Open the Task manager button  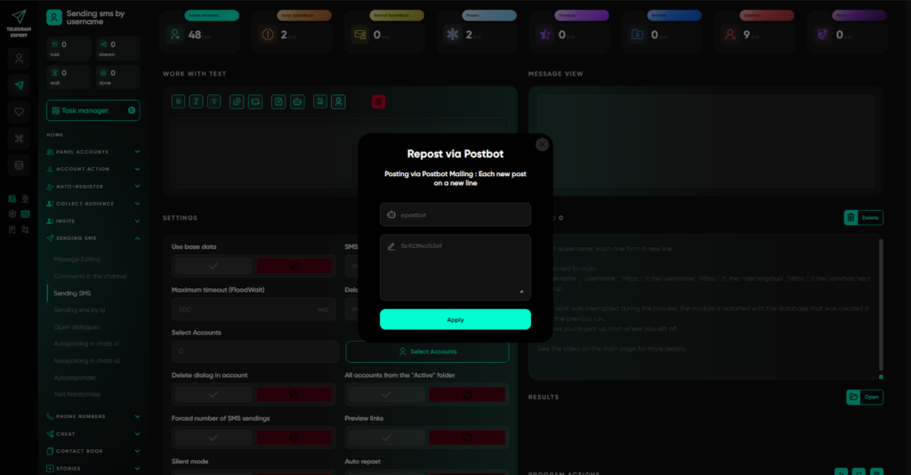click(93, 110)
